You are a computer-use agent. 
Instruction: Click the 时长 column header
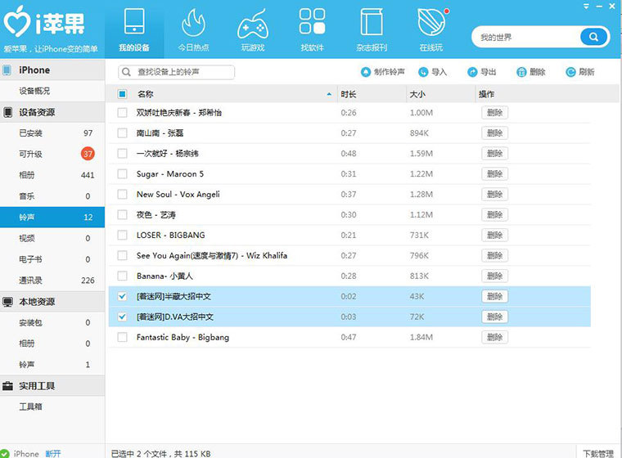(x=372, y=94)
